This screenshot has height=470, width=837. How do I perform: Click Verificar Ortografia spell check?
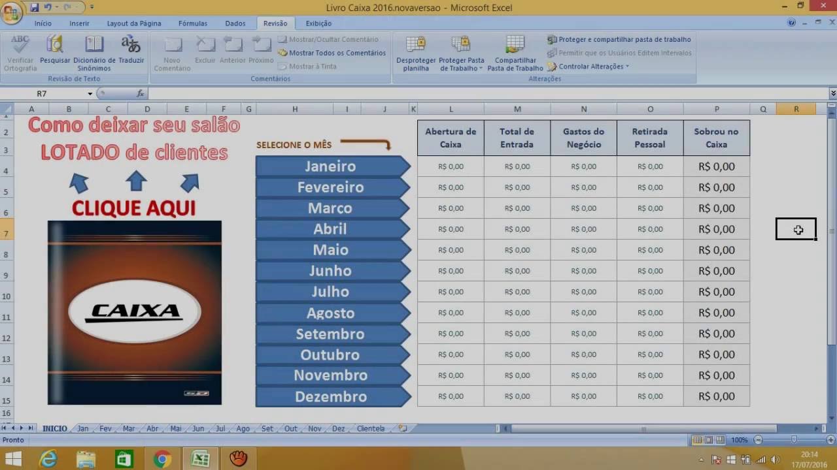[20, 54]
